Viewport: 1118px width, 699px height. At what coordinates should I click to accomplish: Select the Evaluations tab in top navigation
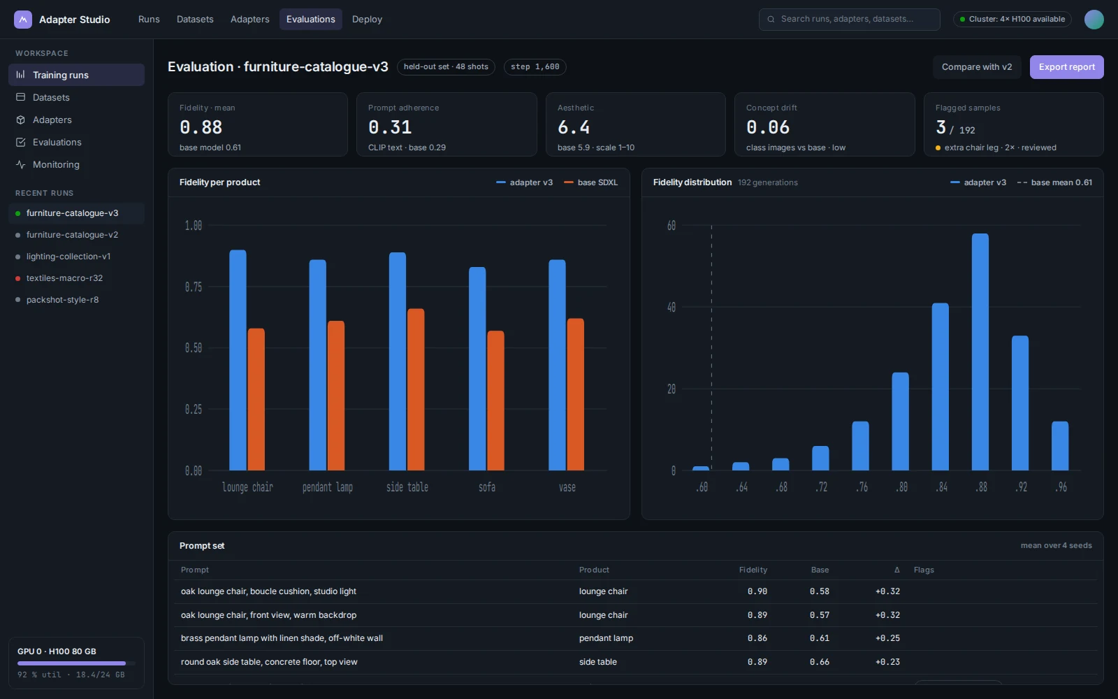tap(311, 20)
